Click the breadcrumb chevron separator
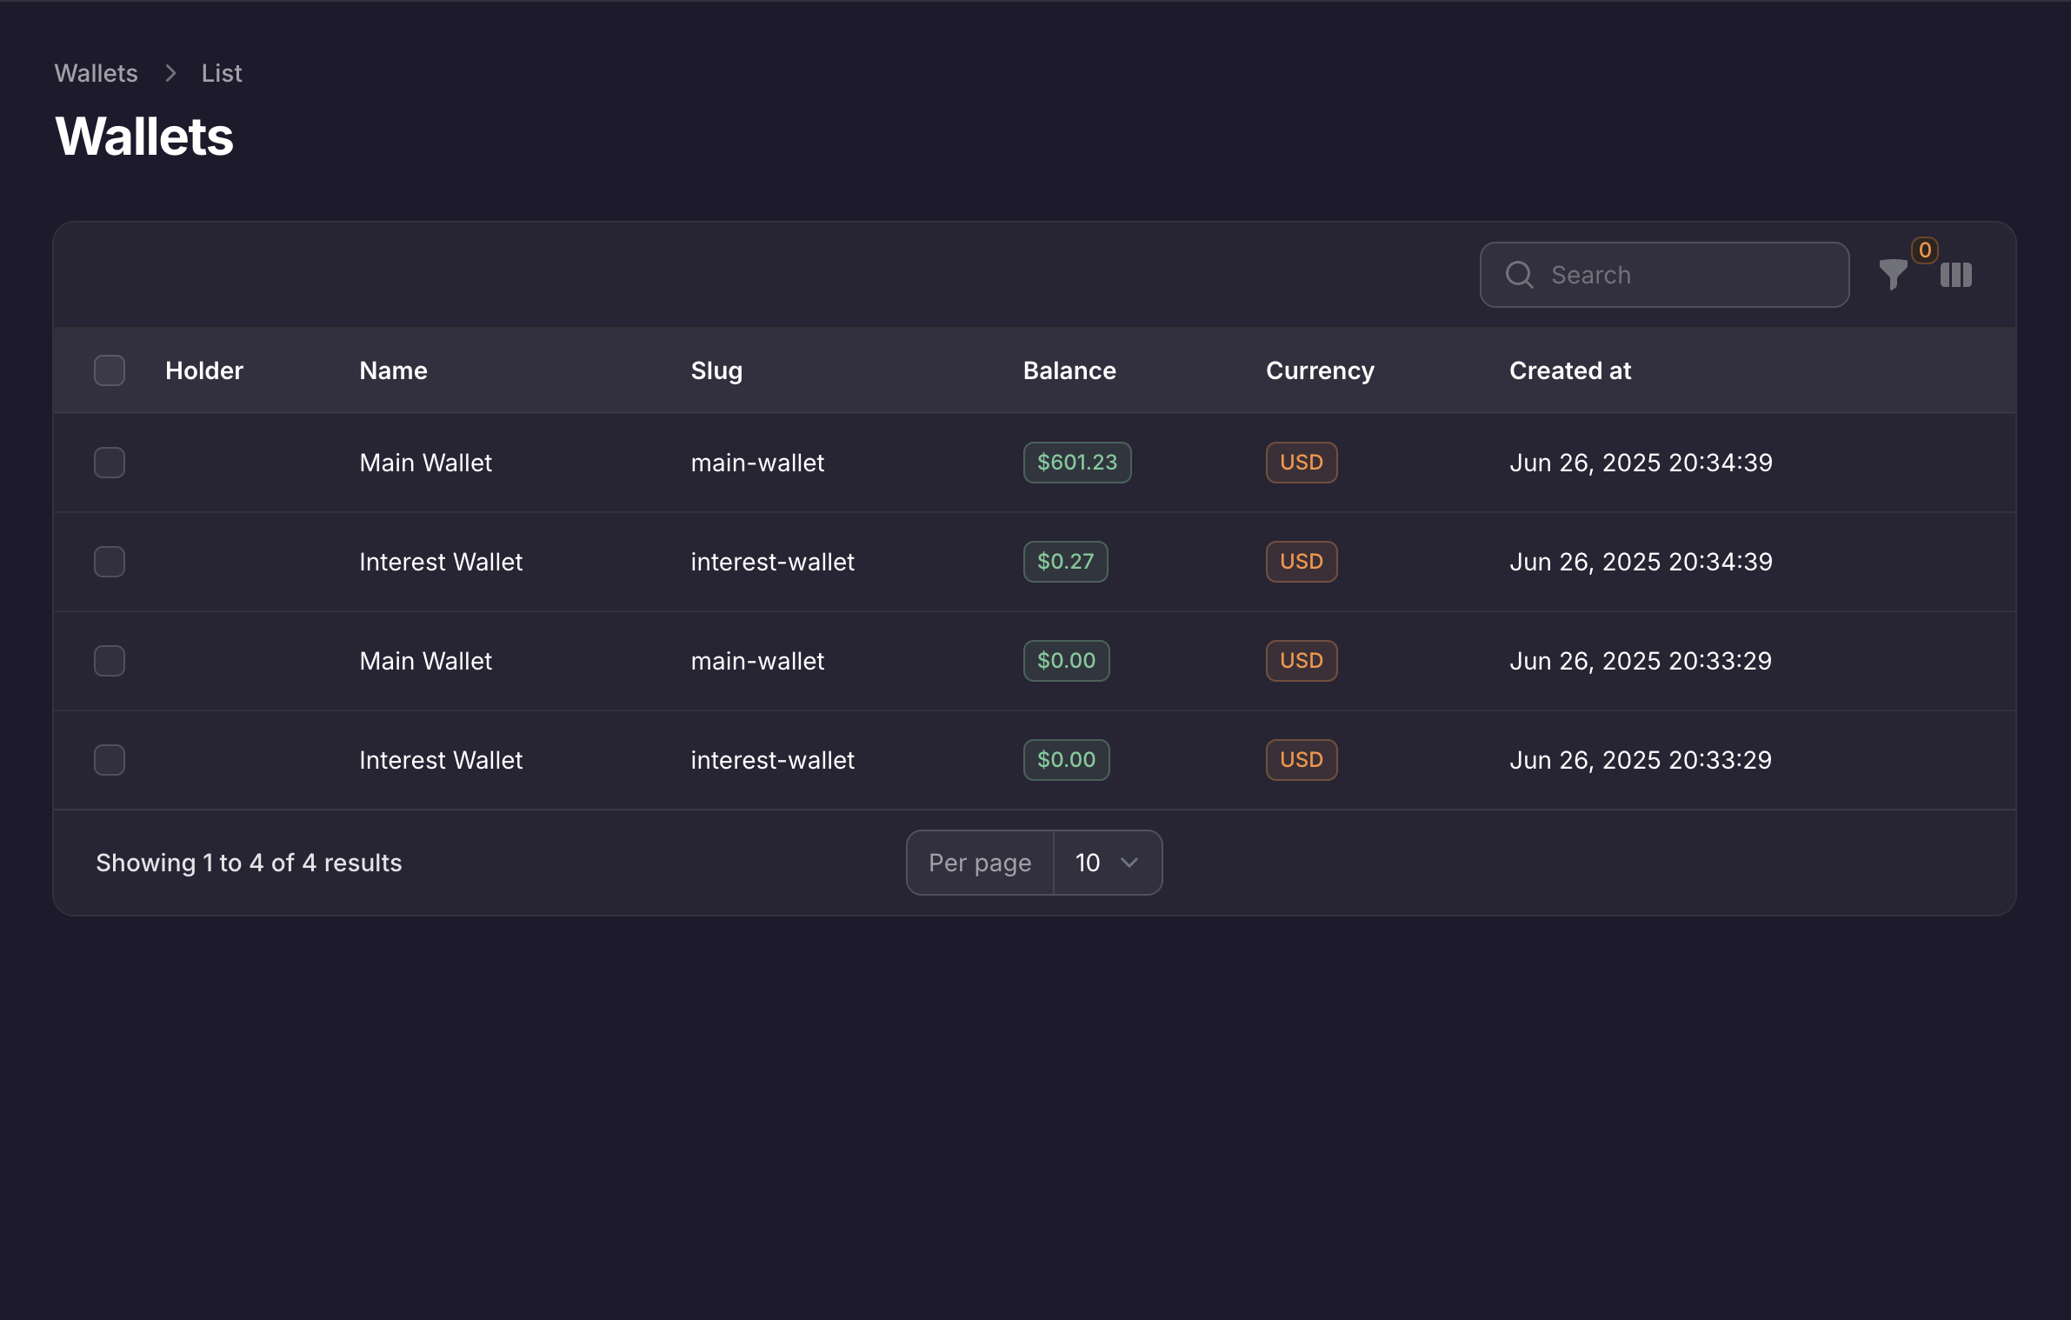Image resolution: width=2071 pixels, height=1320 pixels. click(170, 74)
